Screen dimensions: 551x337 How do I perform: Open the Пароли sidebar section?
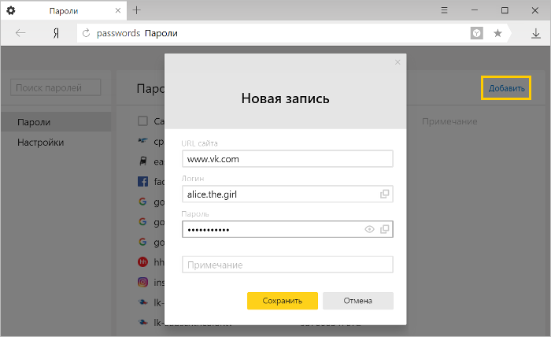(x=56, y=122)
